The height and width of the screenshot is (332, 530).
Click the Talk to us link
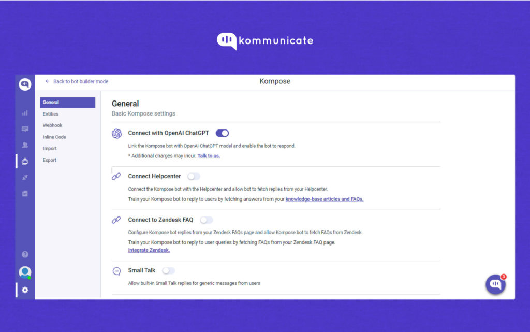(209, 156)
